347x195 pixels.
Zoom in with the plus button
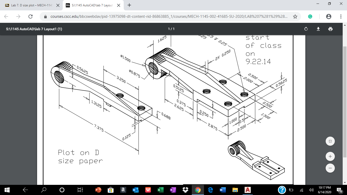coord(330,156)
